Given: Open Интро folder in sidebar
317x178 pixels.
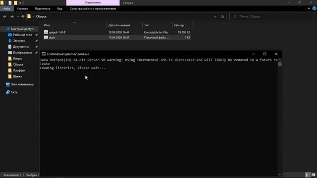Looking at the screenshot, I should tap(17, 58).
